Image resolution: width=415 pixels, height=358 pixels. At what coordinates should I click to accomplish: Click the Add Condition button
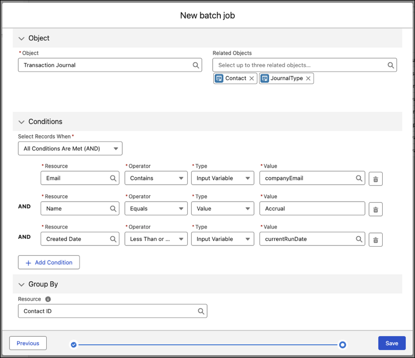[49, 262]
